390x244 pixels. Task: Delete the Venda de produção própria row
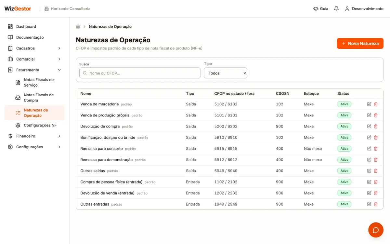coord(376,115)
